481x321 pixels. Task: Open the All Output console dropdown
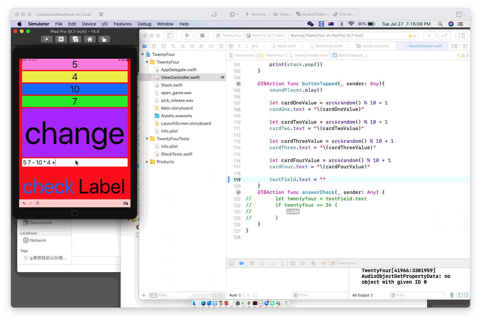click(x=363, y=295)
